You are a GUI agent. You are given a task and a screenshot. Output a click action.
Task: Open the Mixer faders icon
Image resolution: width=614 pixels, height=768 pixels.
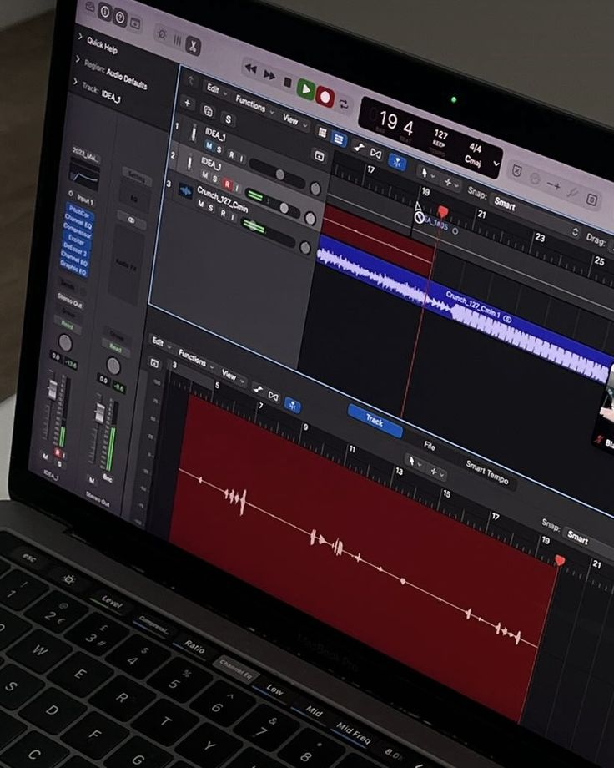coord(177,40)
